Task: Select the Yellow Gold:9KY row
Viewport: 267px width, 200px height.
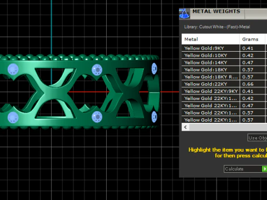Action: coord(224,48)
